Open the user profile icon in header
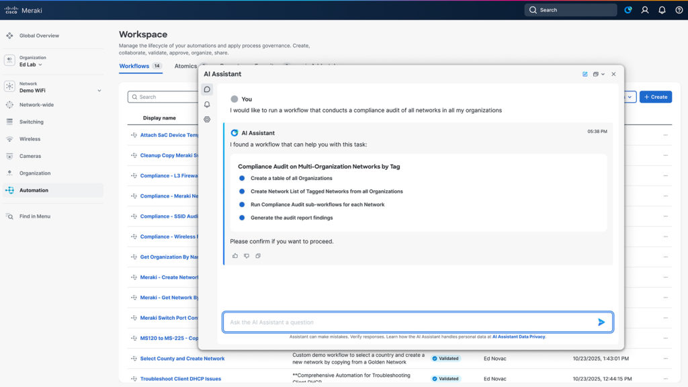Image resolution: width=688 pixels, height=387 pixels. click(x=645, y=10)
